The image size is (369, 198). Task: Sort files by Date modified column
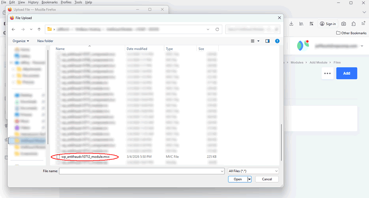pyautogui.click(x=137, y=49)
